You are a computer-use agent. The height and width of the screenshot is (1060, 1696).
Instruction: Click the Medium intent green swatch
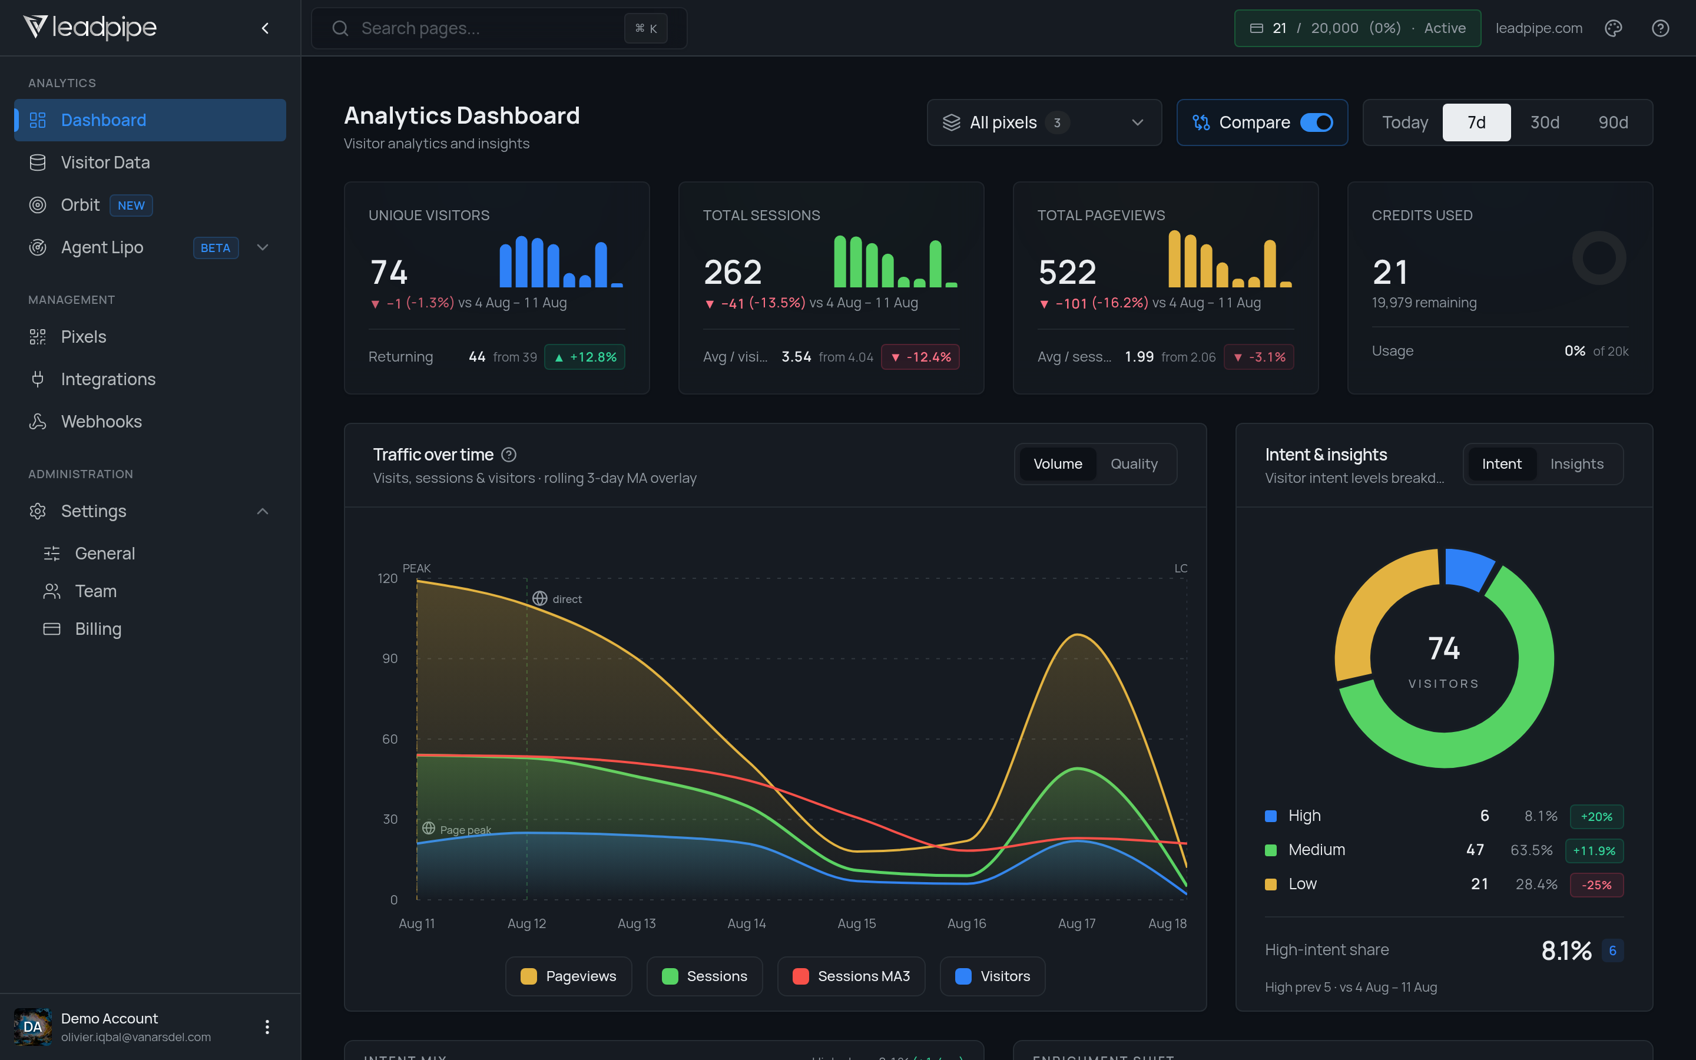pos(1271,850)
